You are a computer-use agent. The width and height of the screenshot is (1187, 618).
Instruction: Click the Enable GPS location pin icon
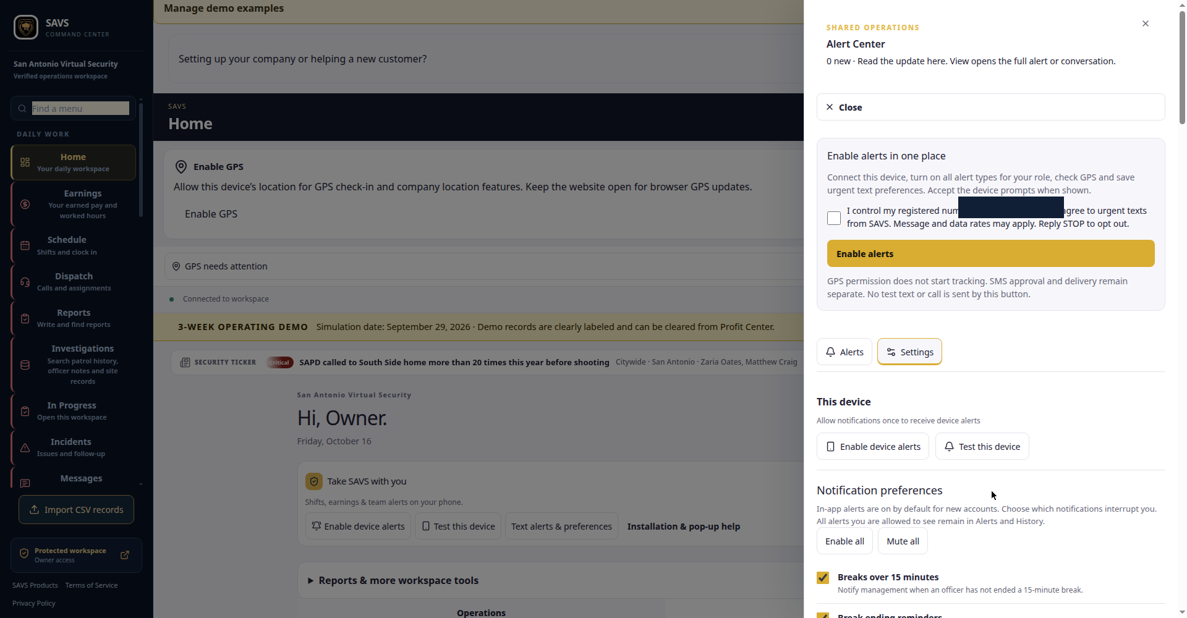(x=181, y=167)
